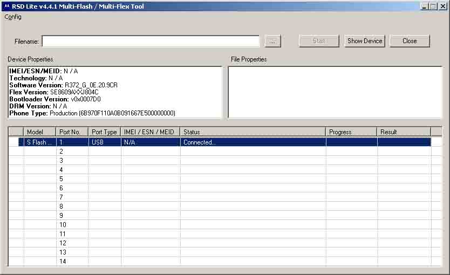Click the Progress column header
This screenshot has height=275, width=450.
point(351,132)
